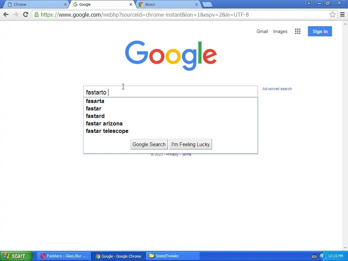Viewport: 348px width, 261px height.
Task: Switch to the Chrome tab
Action: [35, 4]
